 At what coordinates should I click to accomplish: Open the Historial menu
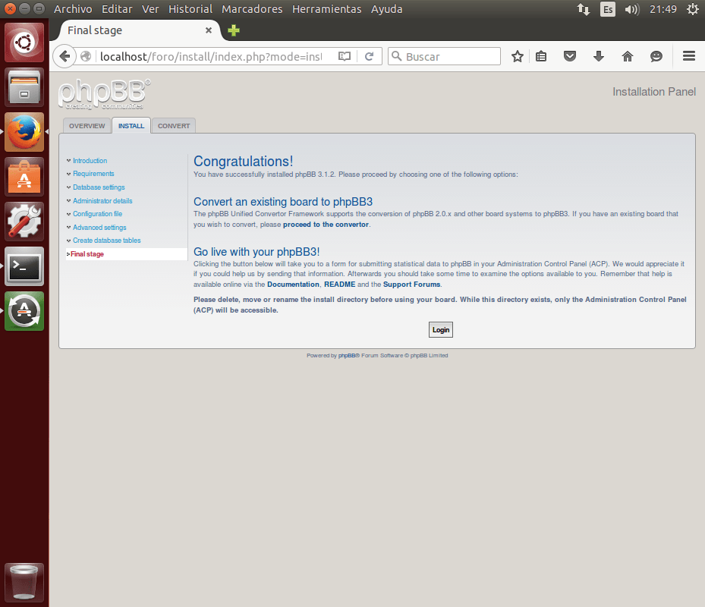tap(190, 9)
